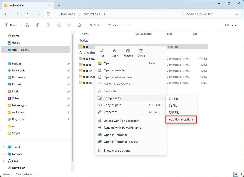Open the Sort dropdown
The height and width of the screenshot is (177, 244).
pos(95,25)
